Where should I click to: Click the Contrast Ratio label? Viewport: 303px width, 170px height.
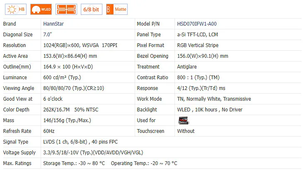point(153,78)
